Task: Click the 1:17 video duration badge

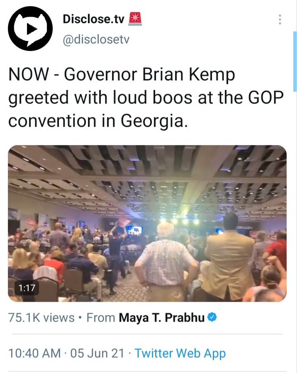Action: [x=27, y=288]
